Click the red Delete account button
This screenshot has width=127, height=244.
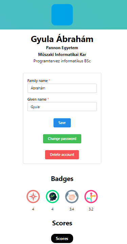[x=62, y=155]
